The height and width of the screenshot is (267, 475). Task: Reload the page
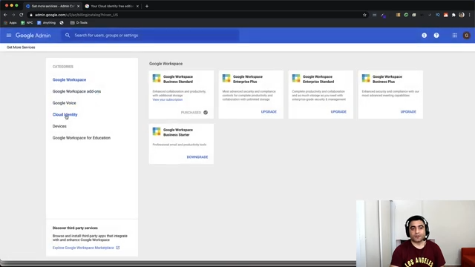click(22, 15)
